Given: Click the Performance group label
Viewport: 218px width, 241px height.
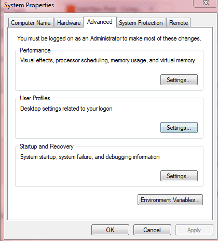Looking at the screenshot, I should [x=35, y=50].
